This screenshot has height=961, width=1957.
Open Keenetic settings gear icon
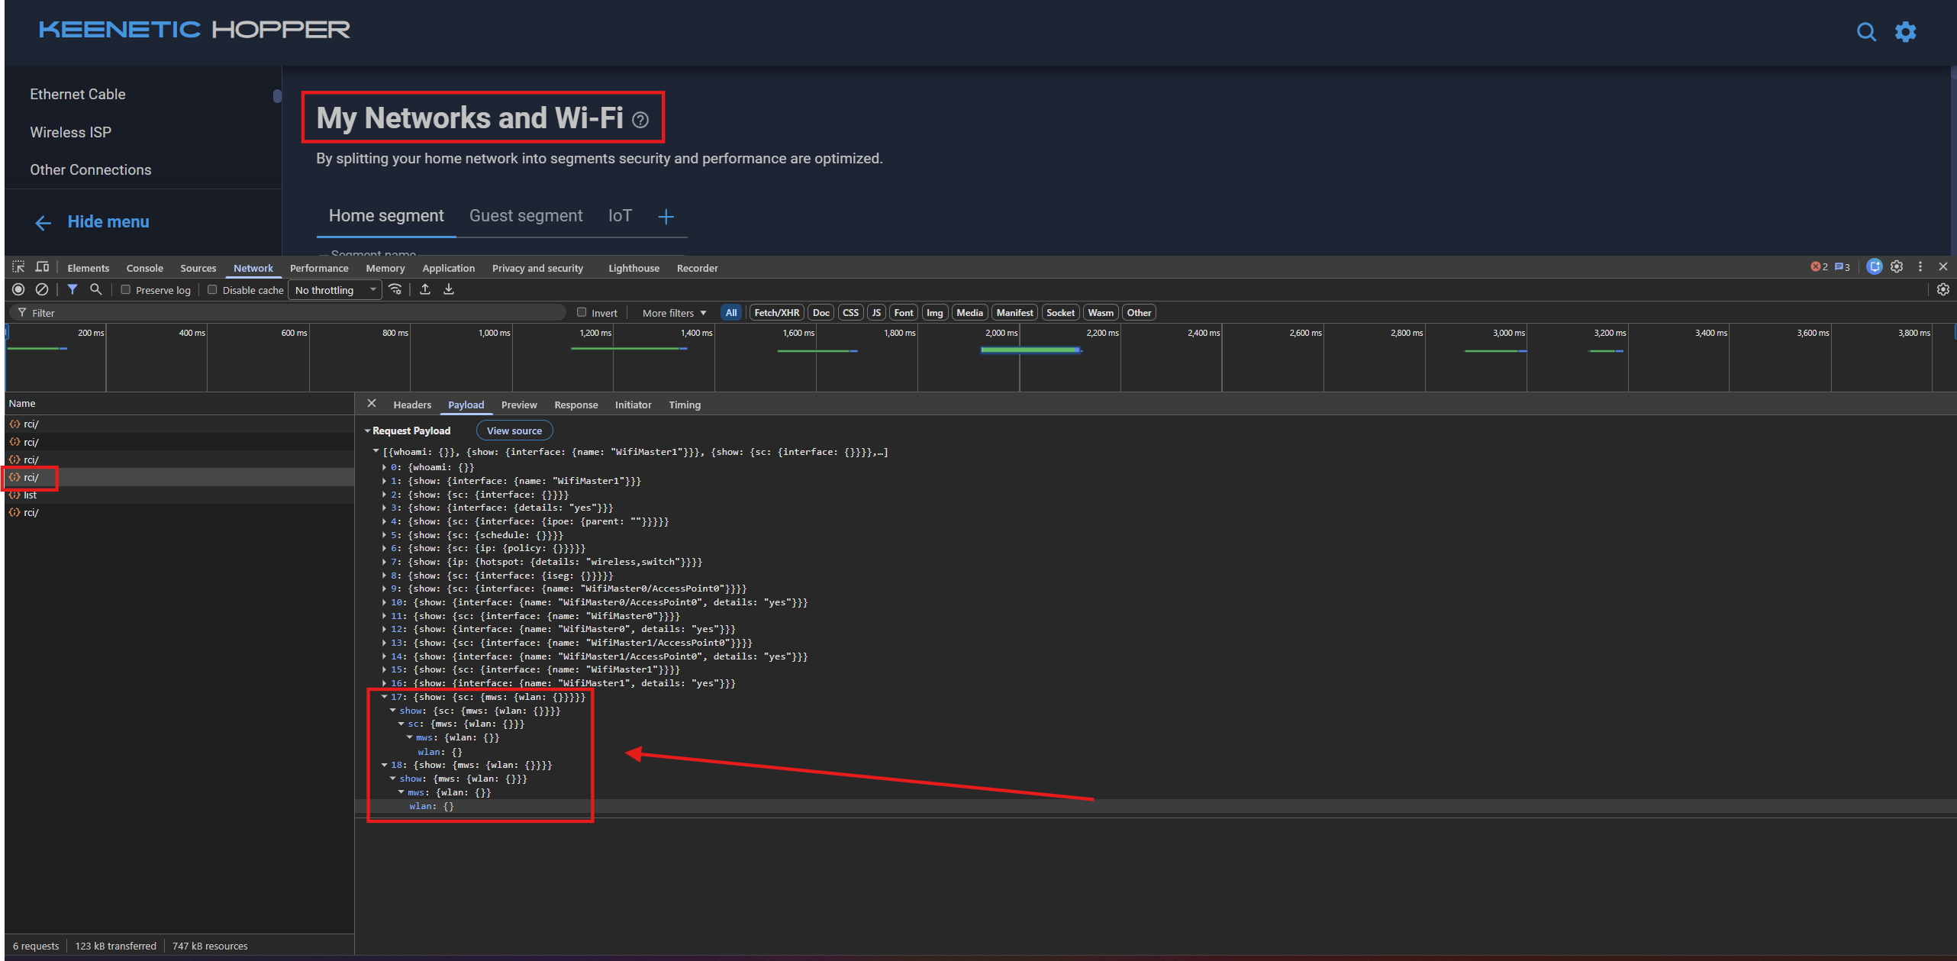tap(1905, 32)
